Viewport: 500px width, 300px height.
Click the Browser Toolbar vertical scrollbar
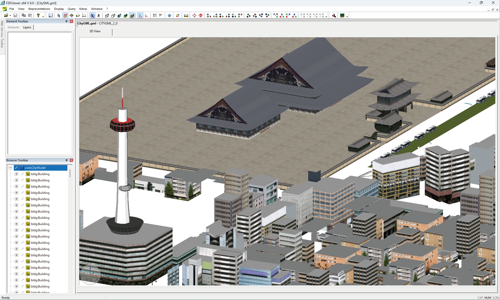point(70,173)
